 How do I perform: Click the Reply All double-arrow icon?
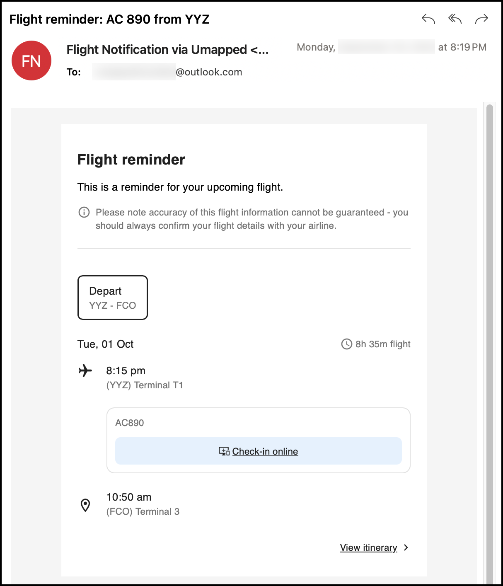[455, 19]
